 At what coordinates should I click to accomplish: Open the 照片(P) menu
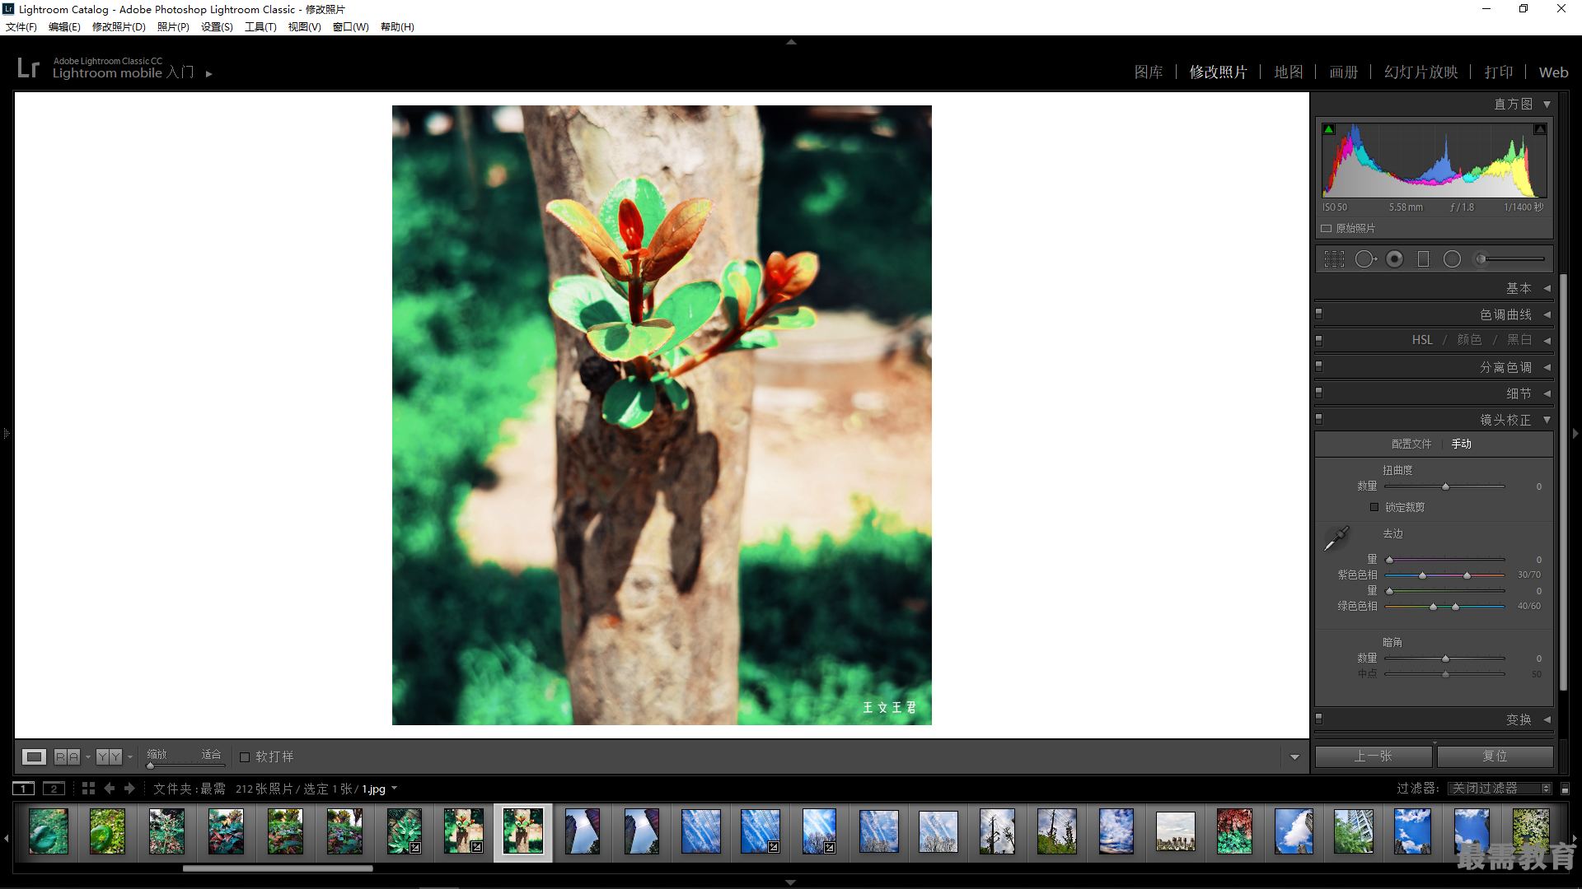(173, 27)
